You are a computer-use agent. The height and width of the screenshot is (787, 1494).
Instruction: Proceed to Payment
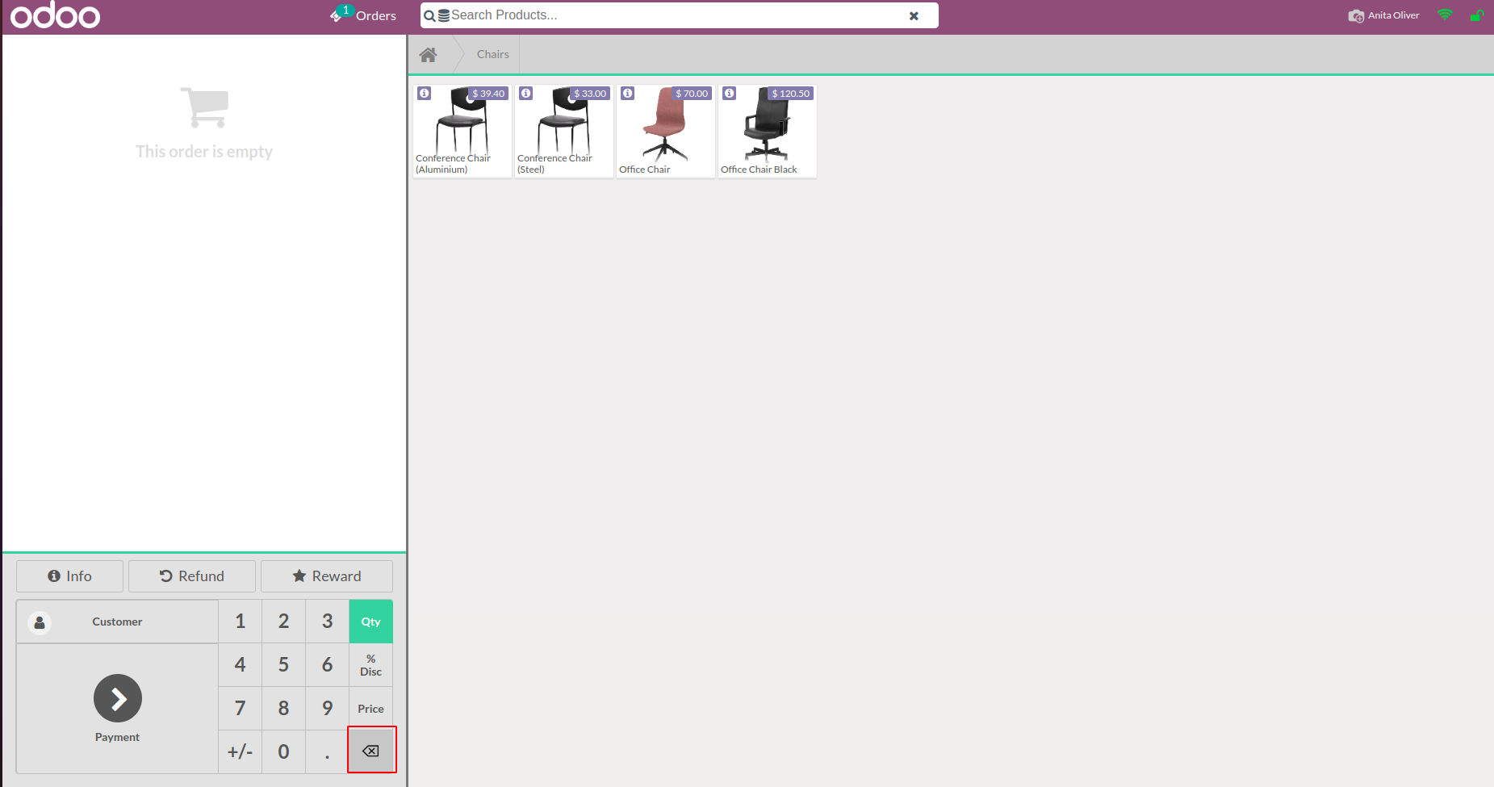tap(118, 709)
